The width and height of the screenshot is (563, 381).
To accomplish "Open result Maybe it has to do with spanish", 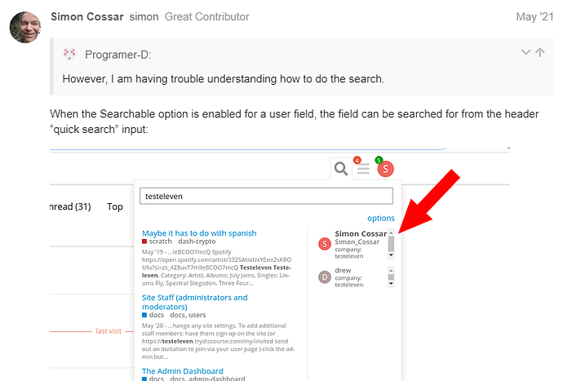I will pos(199,233).
